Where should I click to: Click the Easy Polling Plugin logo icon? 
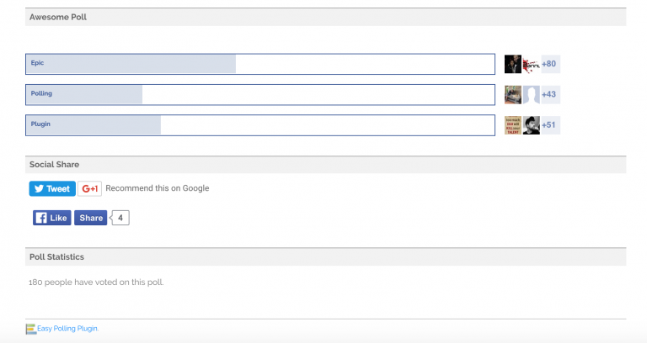(30, 329)
